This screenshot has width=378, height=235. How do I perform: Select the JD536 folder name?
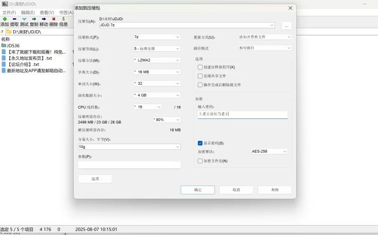13,45
